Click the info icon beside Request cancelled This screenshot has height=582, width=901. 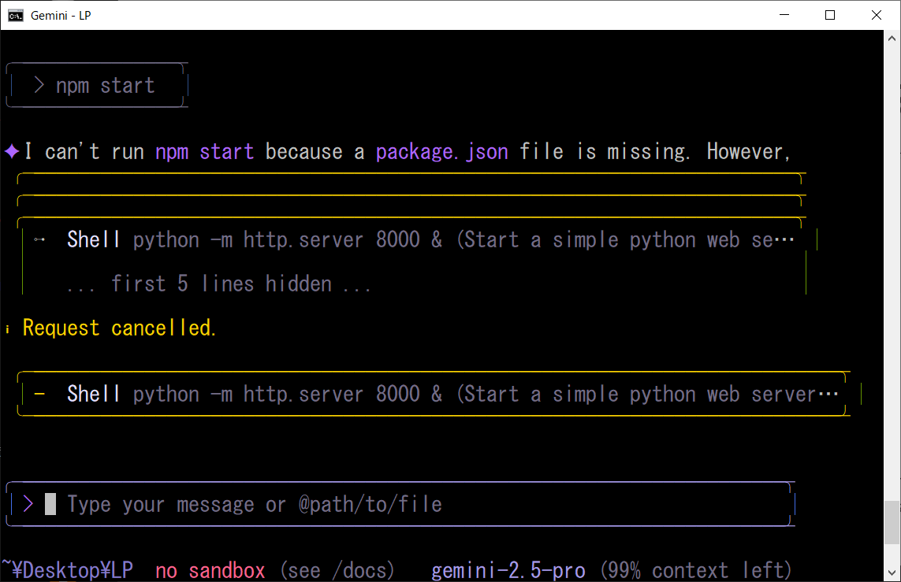point(7,329)
